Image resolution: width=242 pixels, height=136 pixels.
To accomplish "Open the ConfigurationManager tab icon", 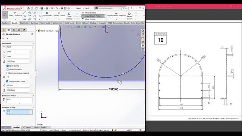I will 14,30.
